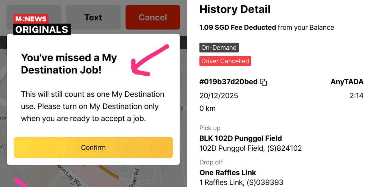This screenshot has height=187, width=375.
Task: Click the date 20/12/2025
Action: click(x=219, y=96)
